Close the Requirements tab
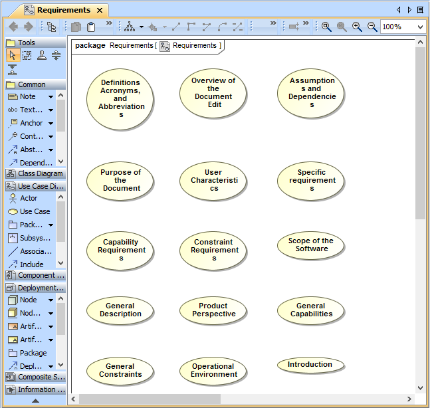The image size is (430, 408). click(x=100, y=10)
